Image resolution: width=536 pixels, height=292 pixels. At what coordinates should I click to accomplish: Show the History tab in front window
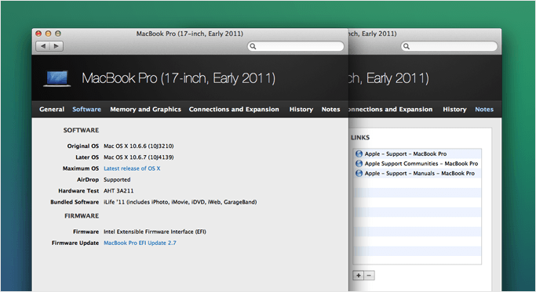coord(301,109)
